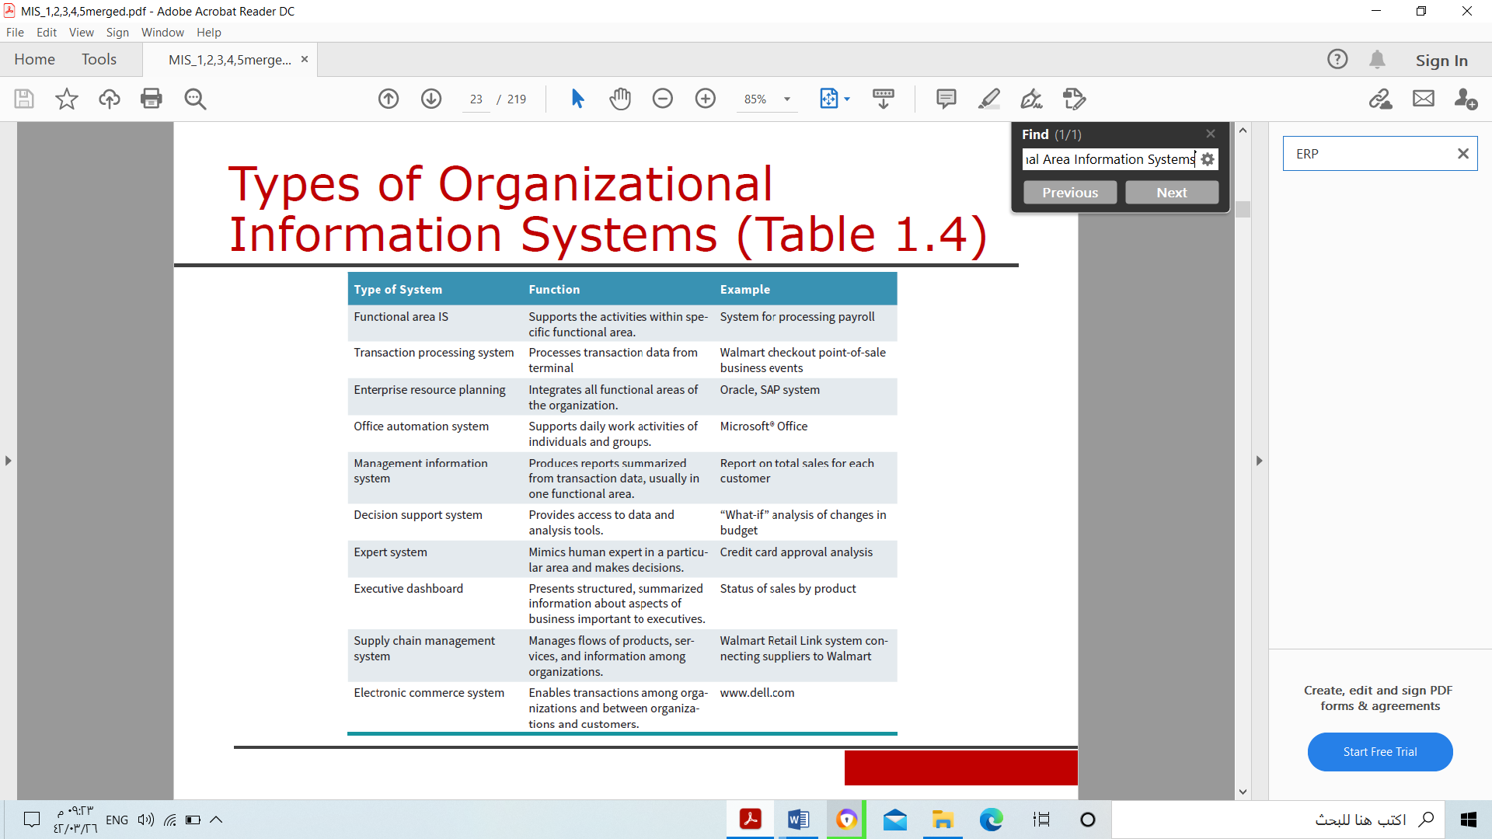The width and height of the screenshot is (1492, 839).
Task: Open Fill and Sign tool
Action: [1032, 99]
